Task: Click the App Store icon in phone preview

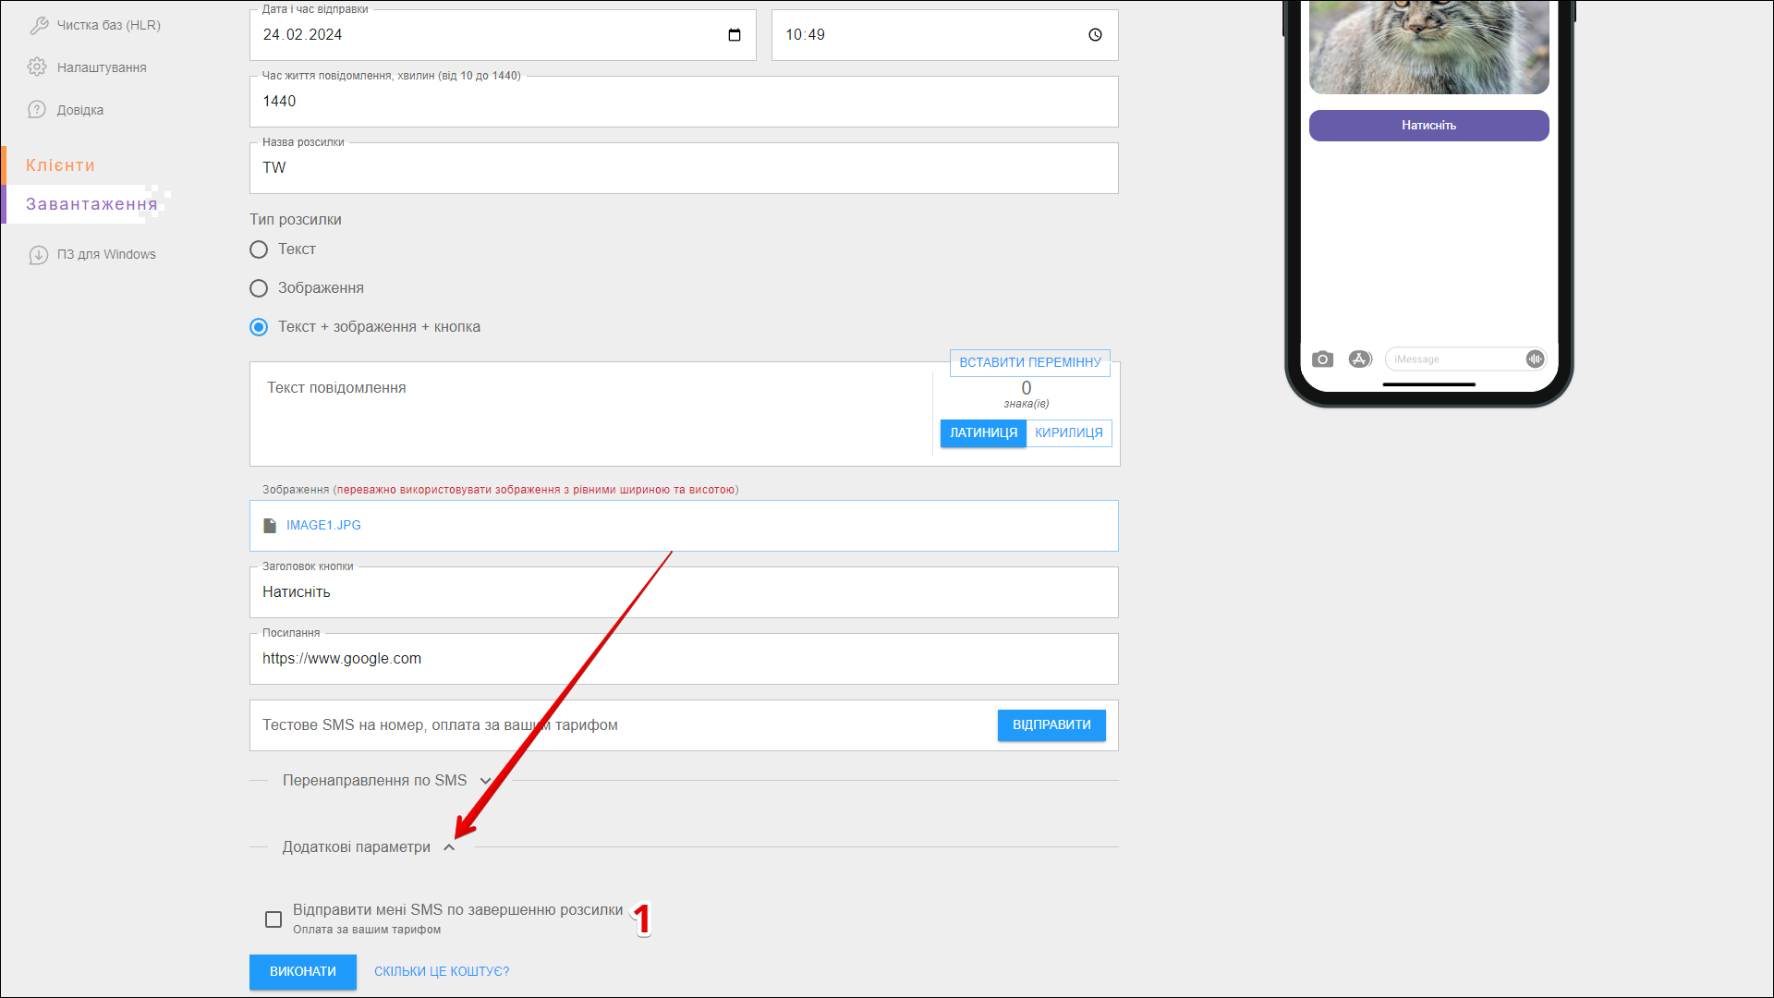Action: click(1359, 359)
